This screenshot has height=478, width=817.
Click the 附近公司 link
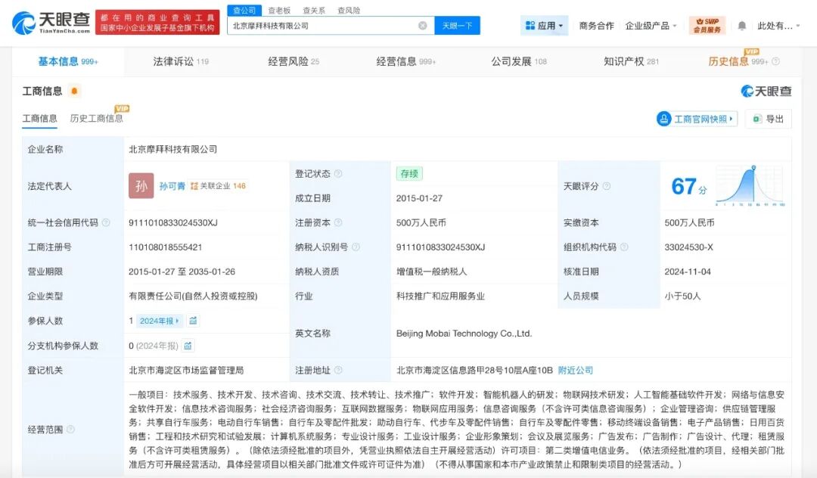[x=575, y=370]
